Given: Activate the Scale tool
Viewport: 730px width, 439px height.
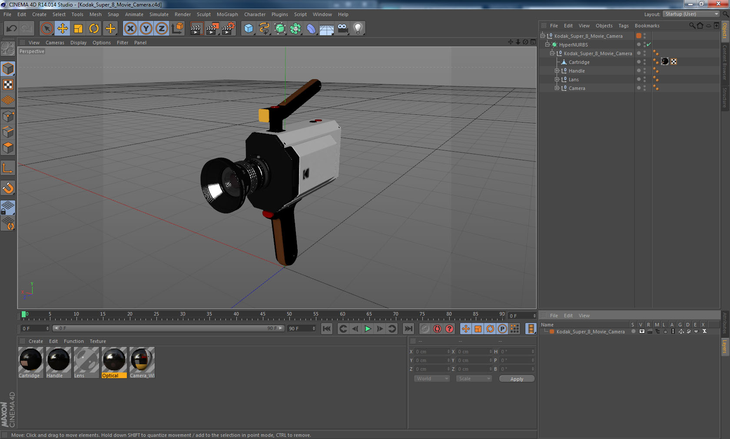Looking at the screenshot, I should click(x=78, y=29).
